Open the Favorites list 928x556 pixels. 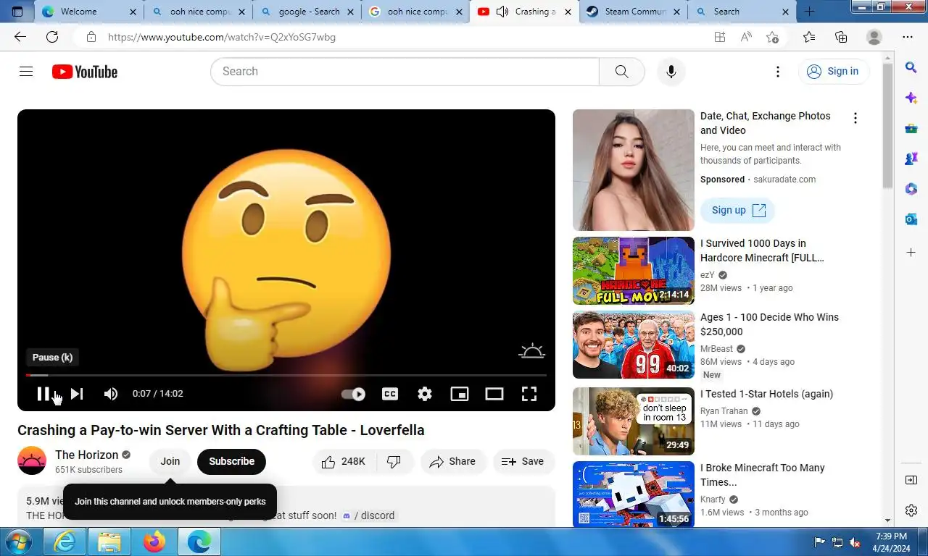pos(809,37)
